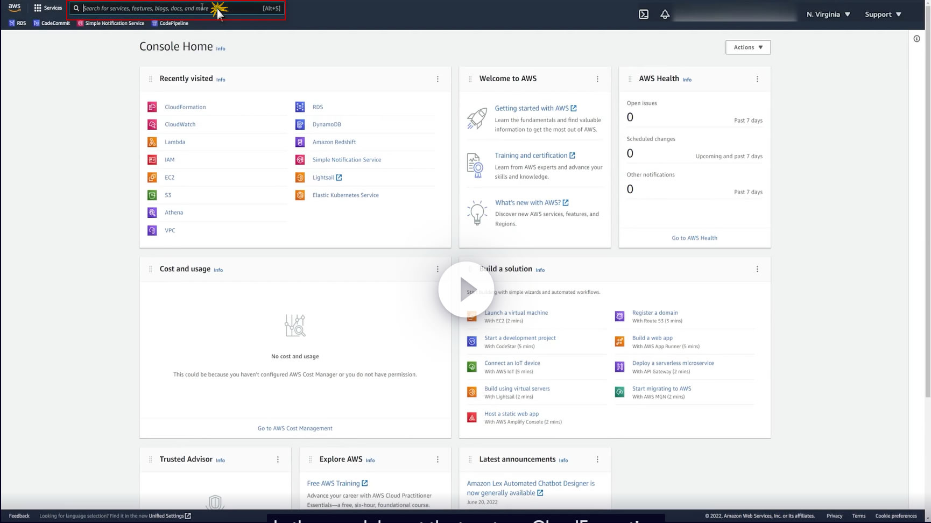Click the Lambda service icon
Image resolution: width=931 pixels, height=523 pixels.
(152, 142)
